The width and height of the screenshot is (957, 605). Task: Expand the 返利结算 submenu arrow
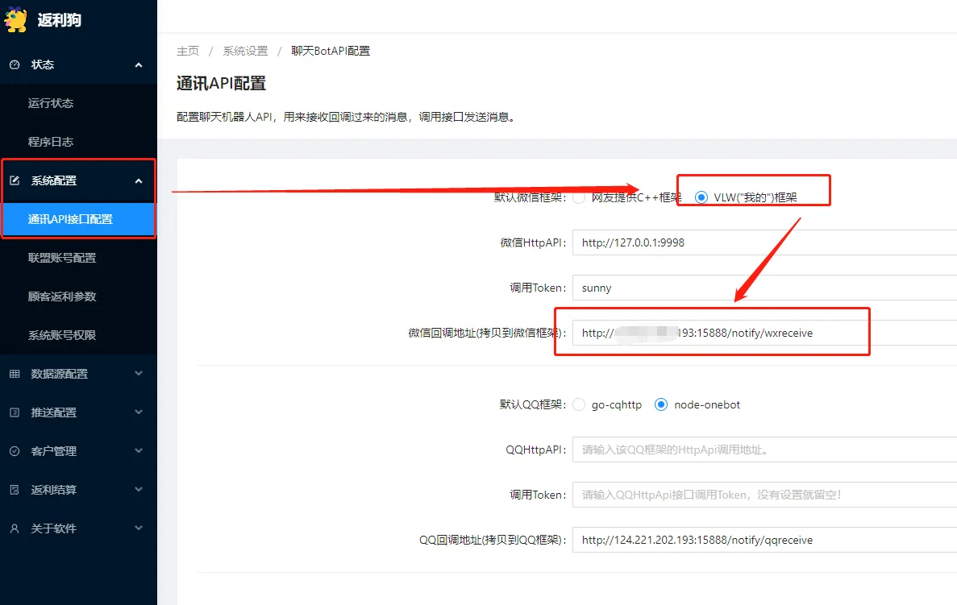click(x=138, y=490)
